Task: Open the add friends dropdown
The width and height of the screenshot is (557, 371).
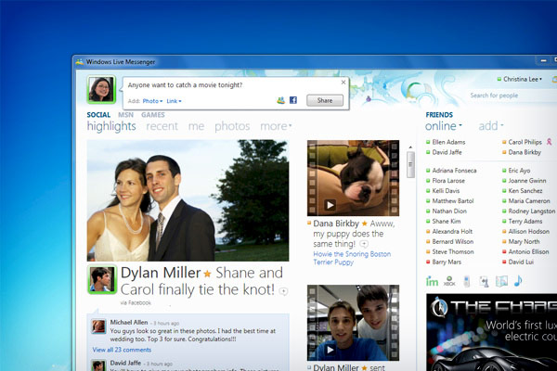Action: click(x=491, y=126)
